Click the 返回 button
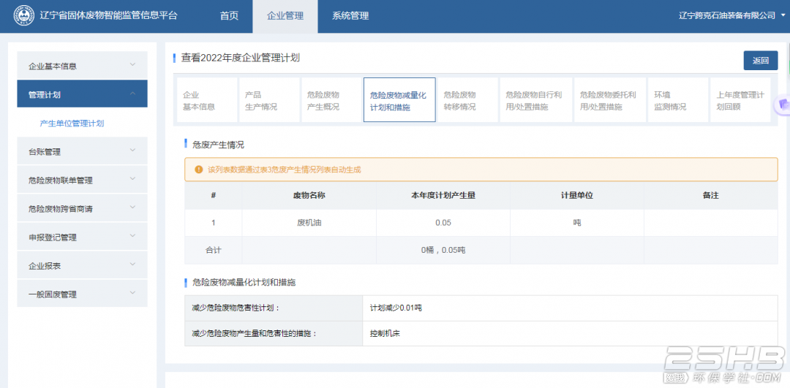This screenshot has width=790, height=388. tap(761, 61)
